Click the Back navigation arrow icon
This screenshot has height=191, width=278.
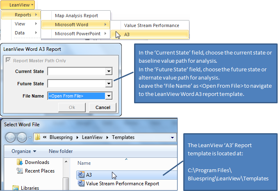tap(11, 137)
